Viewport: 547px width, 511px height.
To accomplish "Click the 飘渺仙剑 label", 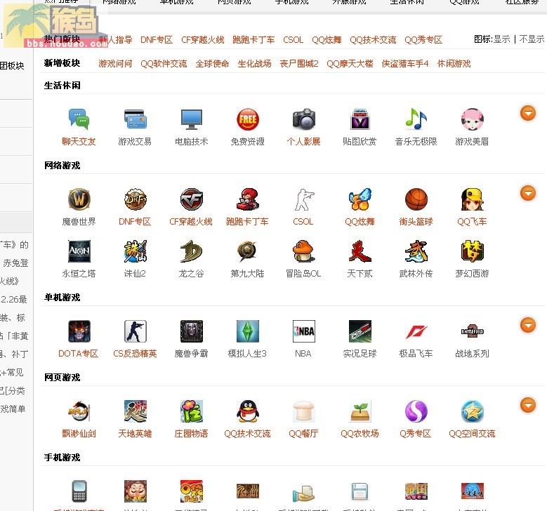I will coord(79,433).
